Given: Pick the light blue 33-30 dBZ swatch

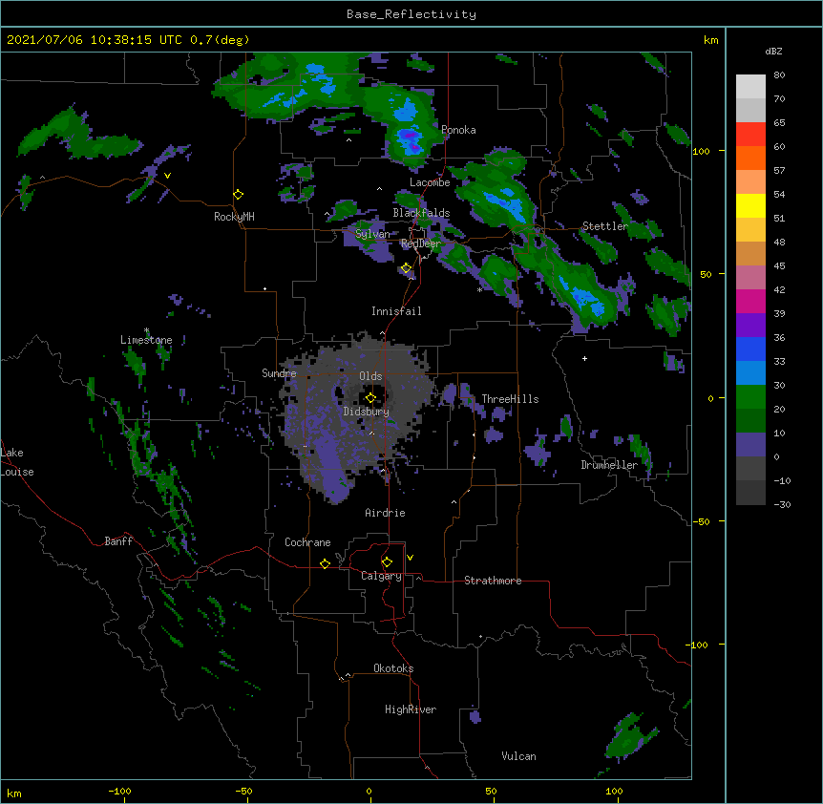Looking at the screenshot, I should click(750, 373).
